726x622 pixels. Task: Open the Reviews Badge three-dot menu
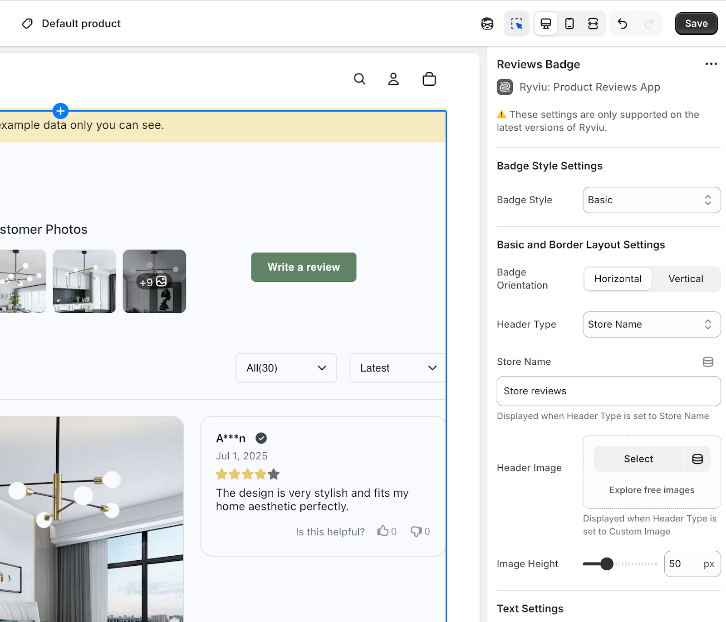[x=711, y=64]
